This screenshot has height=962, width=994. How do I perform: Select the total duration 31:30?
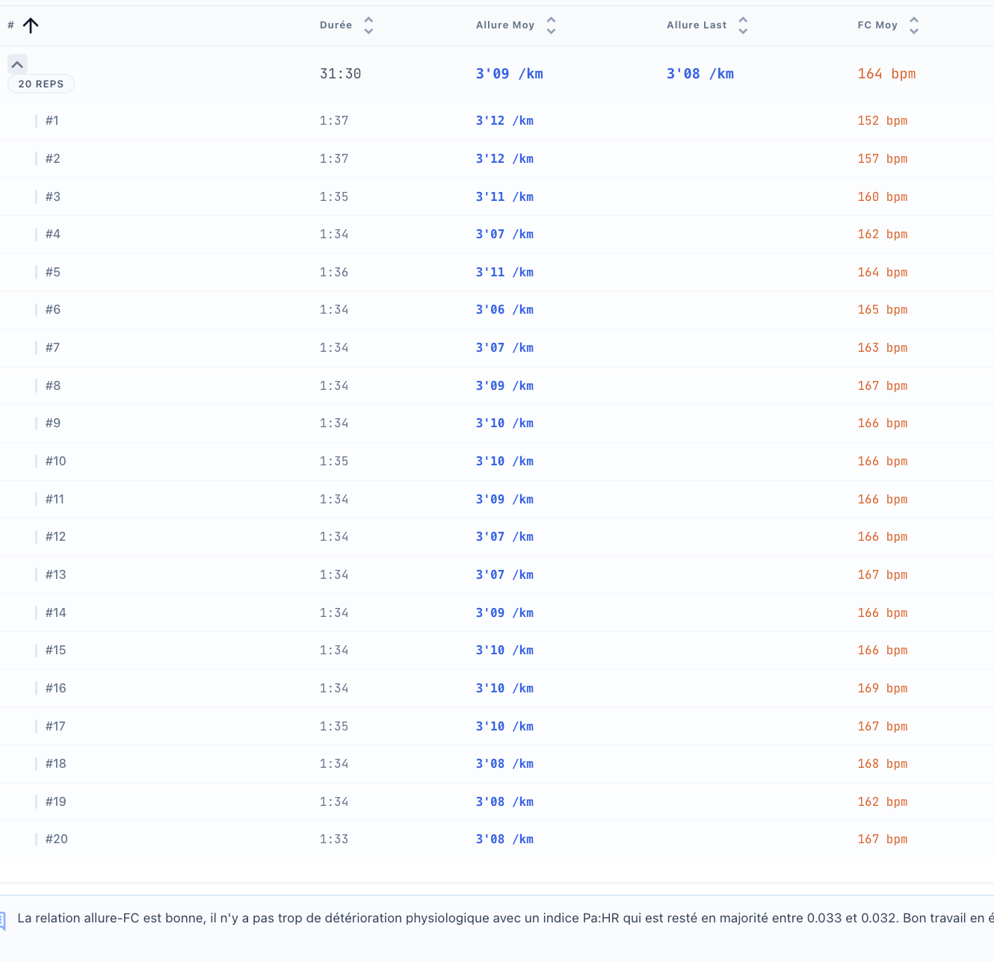pyautogui.click(x=340, y=74)
